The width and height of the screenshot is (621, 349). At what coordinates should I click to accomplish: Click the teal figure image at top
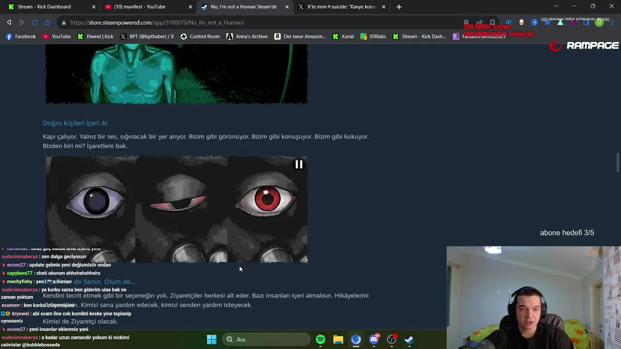[x=177, y=74]
